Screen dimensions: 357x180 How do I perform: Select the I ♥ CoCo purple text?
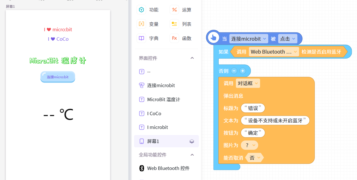pos(58,39)
